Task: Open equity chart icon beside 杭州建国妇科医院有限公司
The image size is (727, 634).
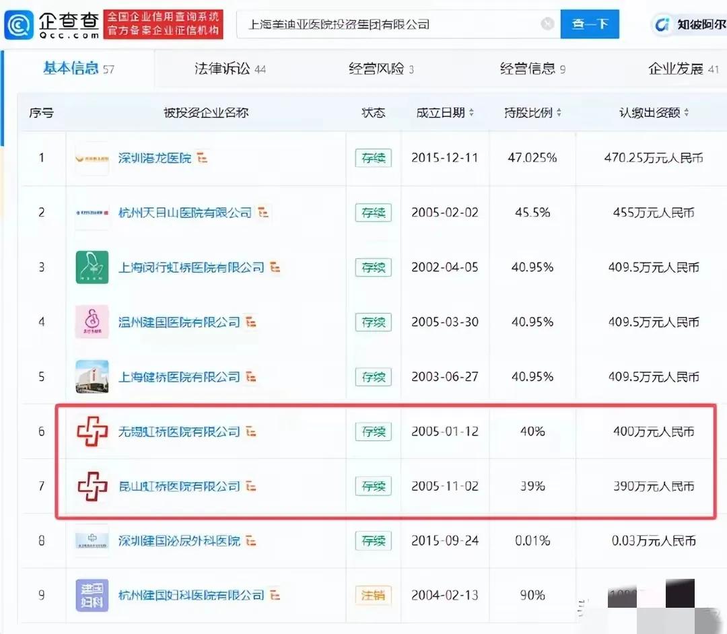Action: tap(275, 594)
